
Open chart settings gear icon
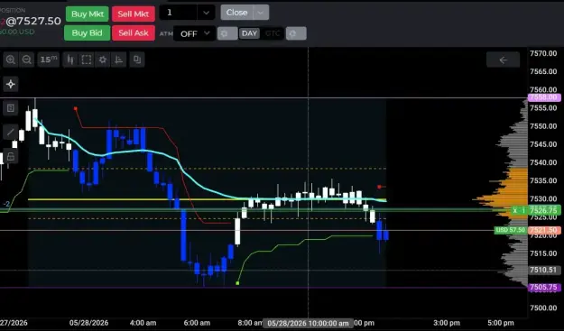[x=103, y=60]
